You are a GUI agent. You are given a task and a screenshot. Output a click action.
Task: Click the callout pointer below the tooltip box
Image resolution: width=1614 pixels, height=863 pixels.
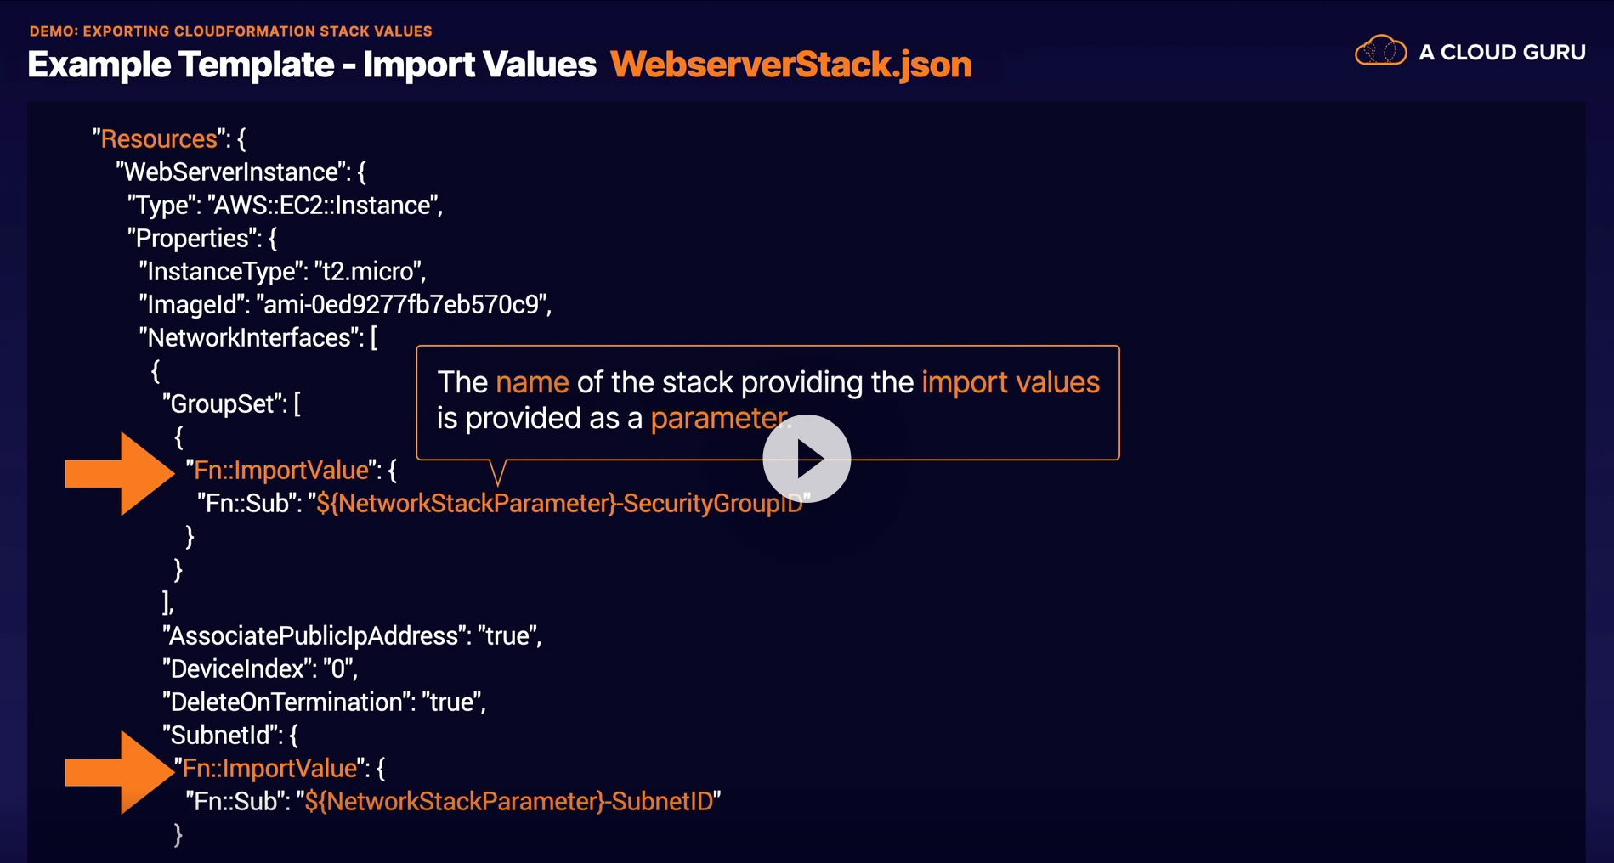pyautogui.click(x=498, y=472)
